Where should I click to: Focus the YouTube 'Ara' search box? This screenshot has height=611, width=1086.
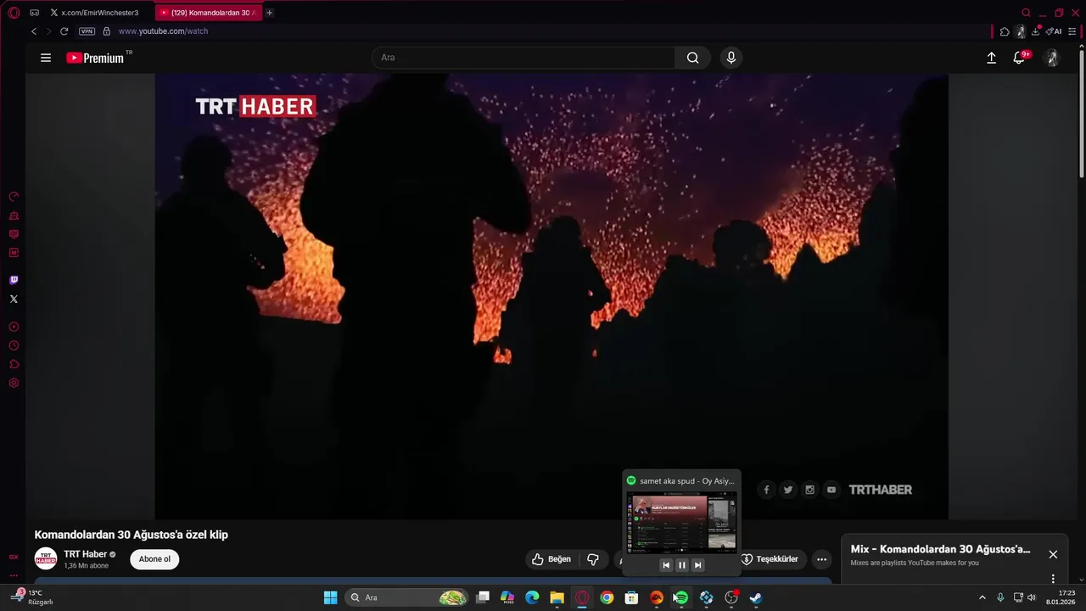(523, 58)
